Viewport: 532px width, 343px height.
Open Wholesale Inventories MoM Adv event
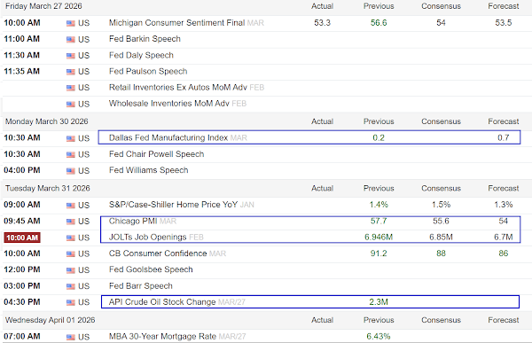tap(169, 103)
